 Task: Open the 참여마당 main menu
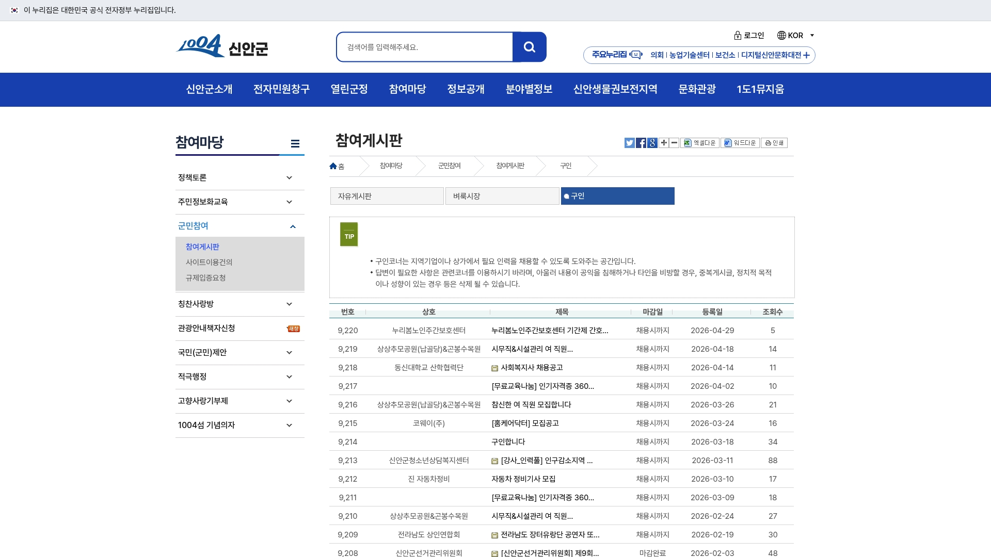(407, 89)
